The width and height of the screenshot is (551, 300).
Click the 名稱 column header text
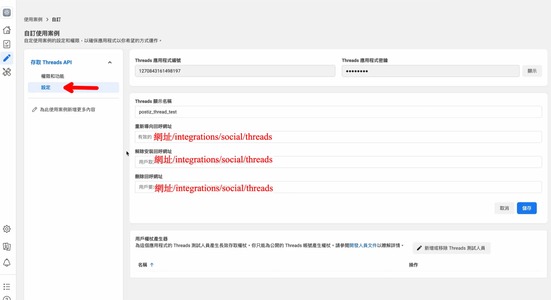click(x=142, y=265)
